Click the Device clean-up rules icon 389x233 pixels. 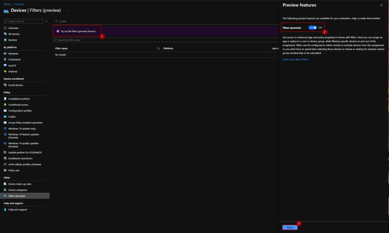click(x=5, y=184)
